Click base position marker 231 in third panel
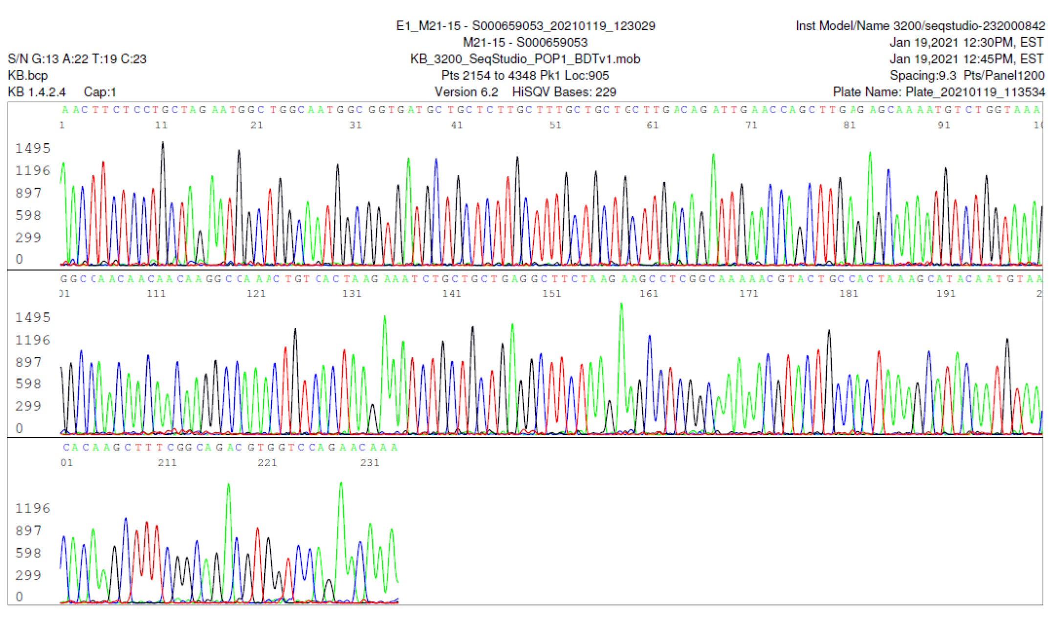1054x617 pixels. [370, 463]
